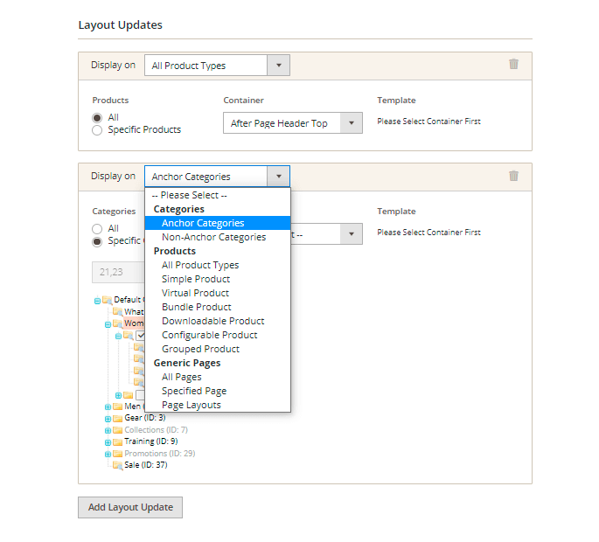Choose Non-Anchor Categories from the list
Viewport: 599px width, 542px height.
tap(213, 237)
